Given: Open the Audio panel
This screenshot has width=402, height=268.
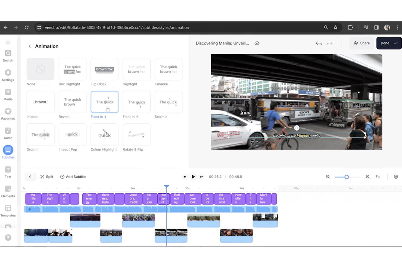Looking at the screenshot, I should pyautogui.click(x=8, y=133).
